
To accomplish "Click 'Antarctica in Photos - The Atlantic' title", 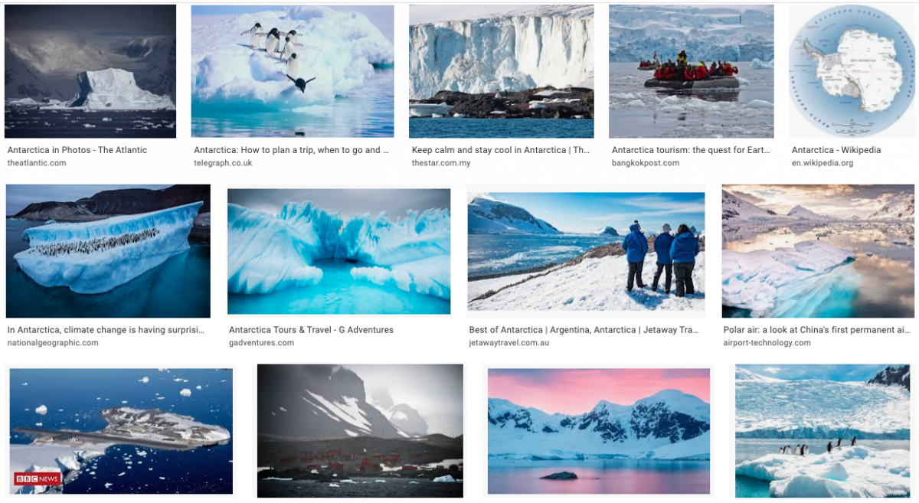I will click(77, 150).
